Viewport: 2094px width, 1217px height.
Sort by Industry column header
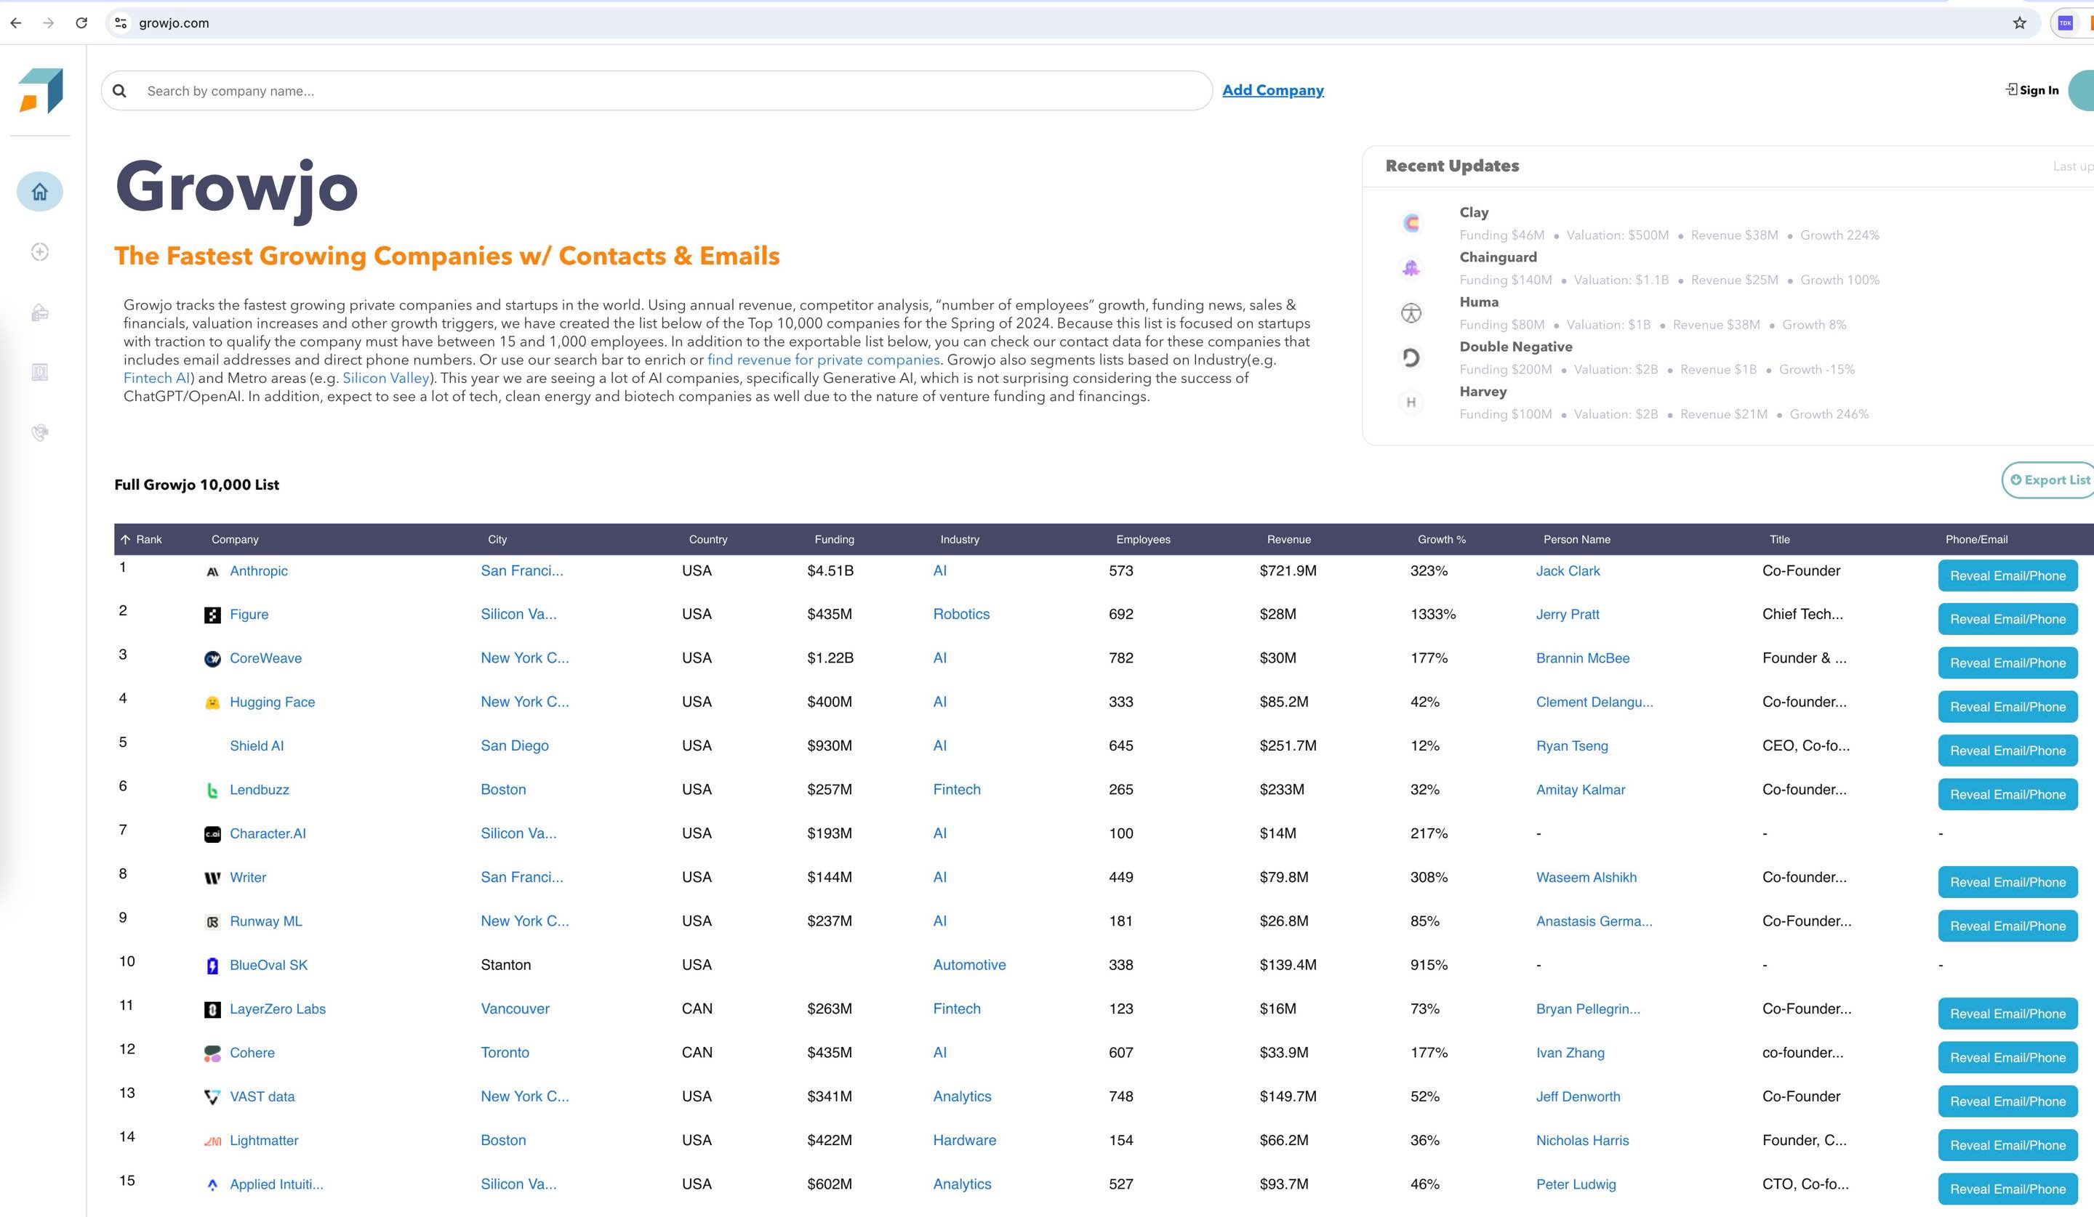(960, 540)
